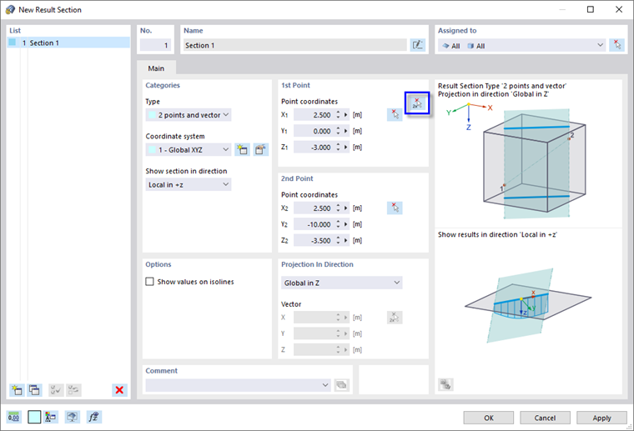This screenshot has height=431, width=634.
Task: Open the Z1 value arrow menu
Action: point(346,147)
